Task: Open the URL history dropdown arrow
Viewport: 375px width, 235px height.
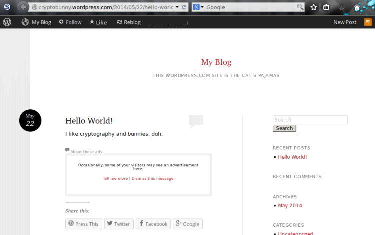Action: pyautogui.click(x=177, y=7)
